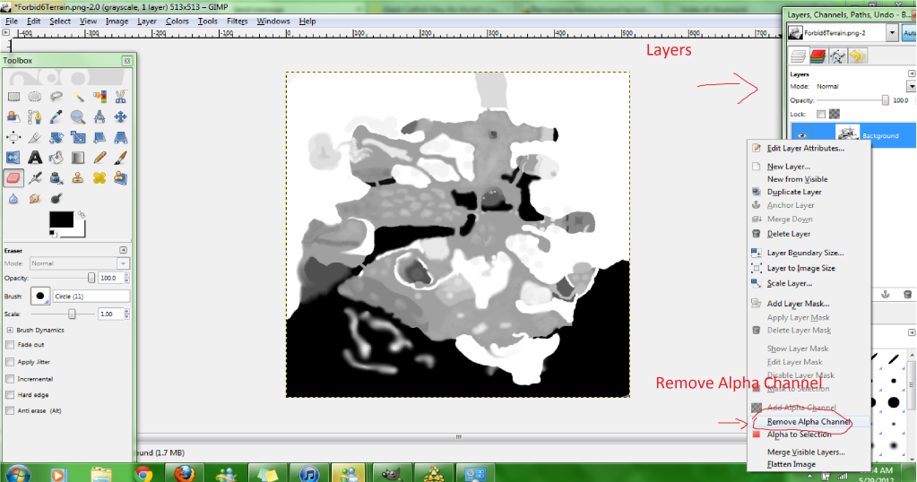Expand the Brush Dynamics section
917x482 pixels.
tap(10, 330)
